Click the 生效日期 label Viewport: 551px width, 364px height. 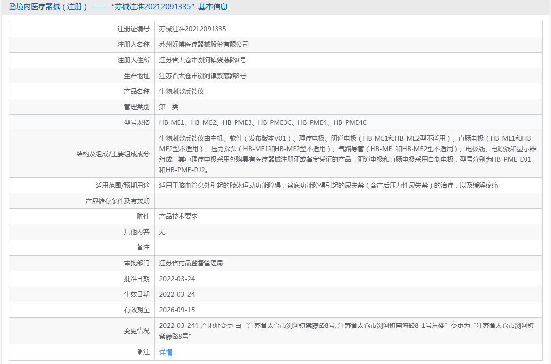[137, 294]
